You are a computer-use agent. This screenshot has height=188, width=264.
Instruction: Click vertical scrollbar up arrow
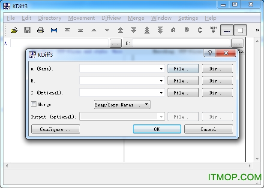[257, 41]
